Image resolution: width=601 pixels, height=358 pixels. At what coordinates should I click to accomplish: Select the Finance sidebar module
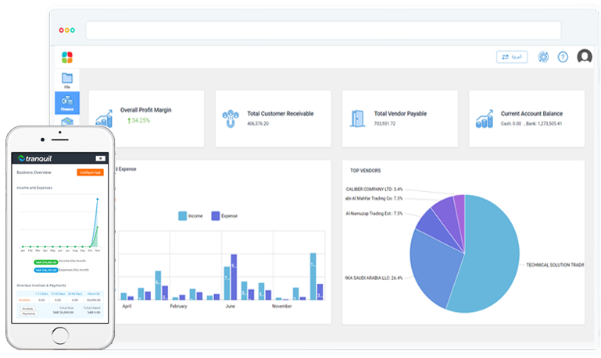click(x=67, y=102)
